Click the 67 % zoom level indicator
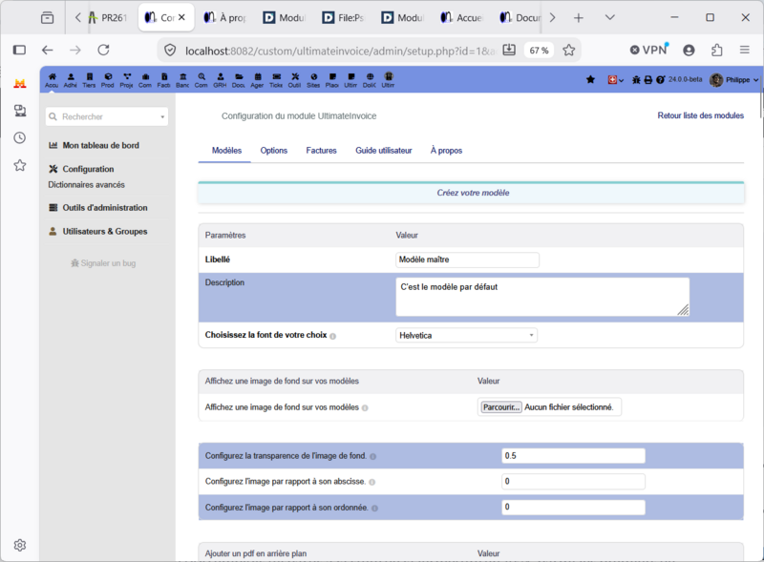This screenshot has width=764, height=562. click(539, 51)
